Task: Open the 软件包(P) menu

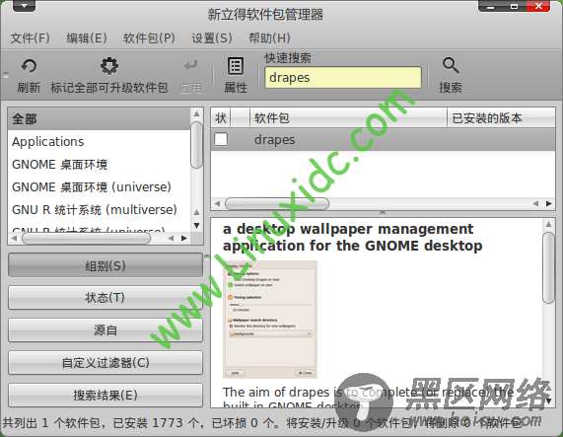Action: tap(149, 38)
